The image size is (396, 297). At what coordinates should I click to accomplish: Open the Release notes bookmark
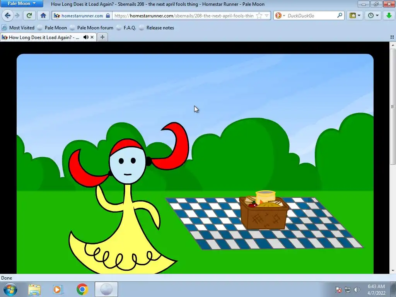click(157, 28)
